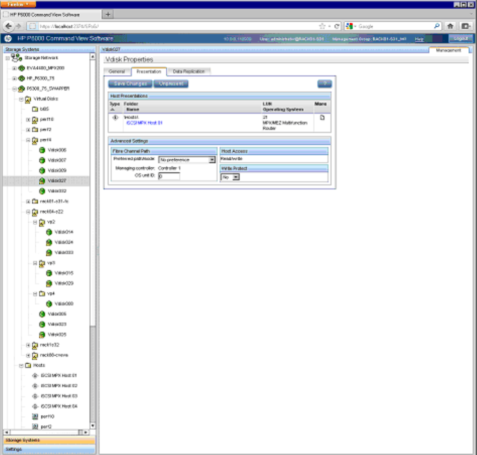Click the HP_P6300_75 storage system icon
Viewport: 477px width, 455px height.
21,78
